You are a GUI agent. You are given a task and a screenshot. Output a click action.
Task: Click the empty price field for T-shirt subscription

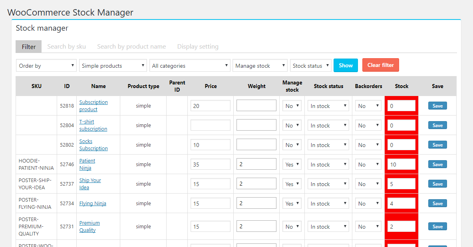pyautogui.click(x=211, y=125)
